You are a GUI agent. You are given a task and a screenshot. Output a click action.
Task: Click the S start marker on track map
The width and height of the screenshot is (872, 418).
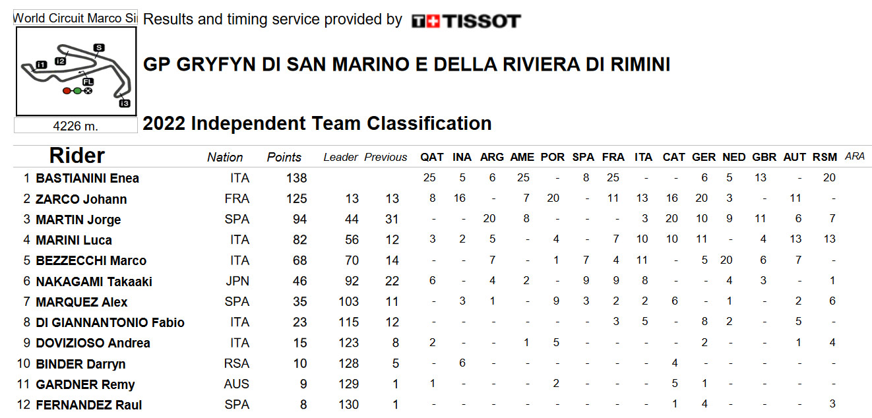[99, 47]
